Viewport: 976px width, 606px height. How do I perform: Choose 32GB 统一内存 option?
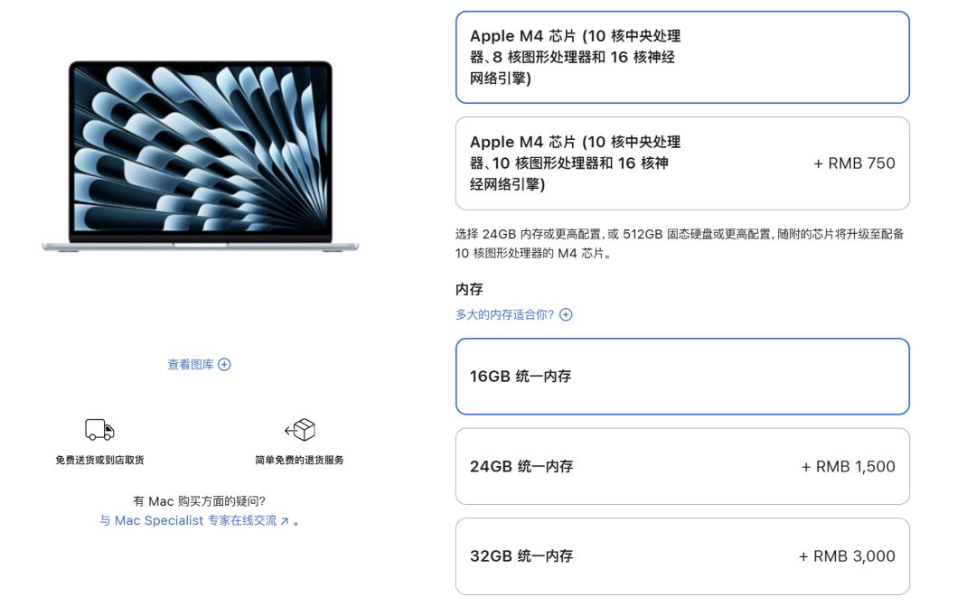coord(682,556)
